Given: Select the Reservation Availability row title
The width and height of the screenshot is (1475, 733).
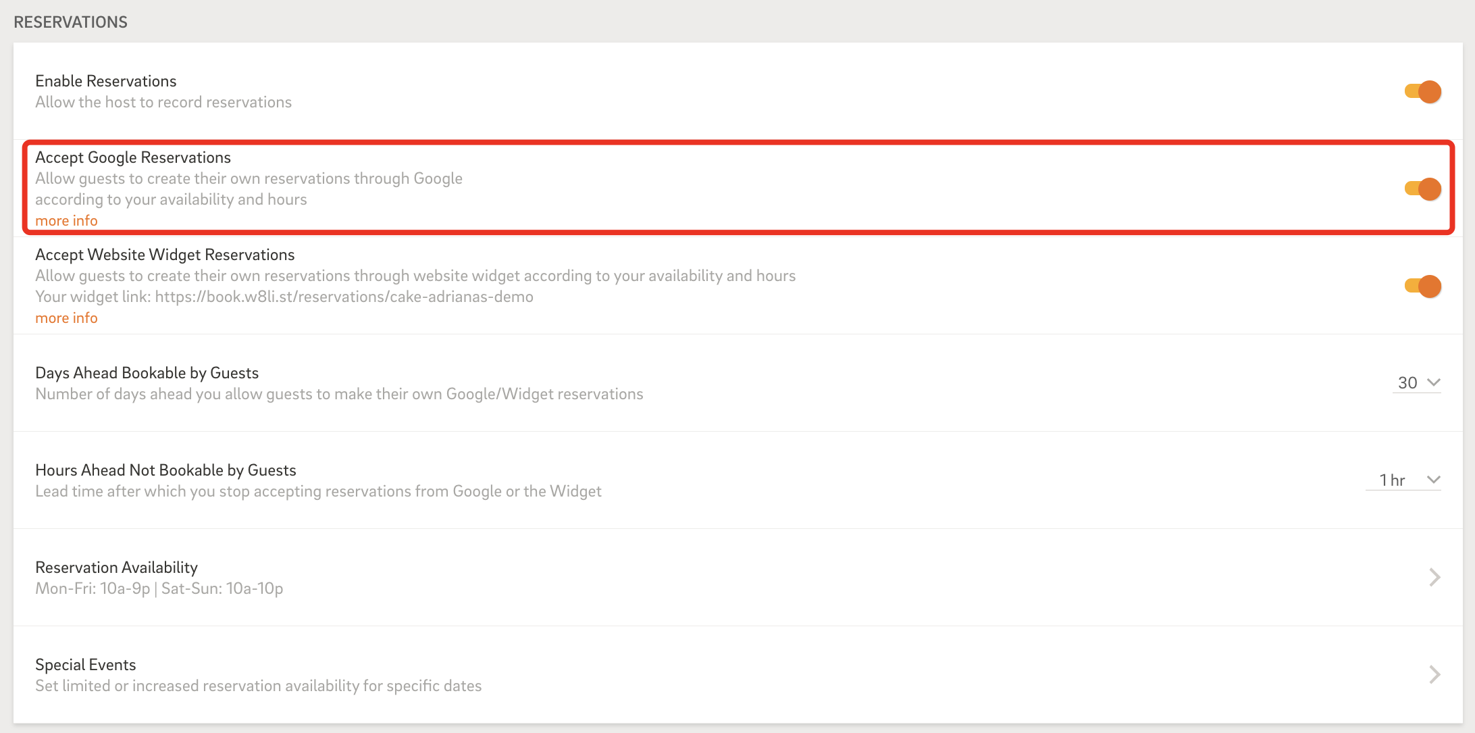Looking at the screenshot, I should [x=116, y=567].
